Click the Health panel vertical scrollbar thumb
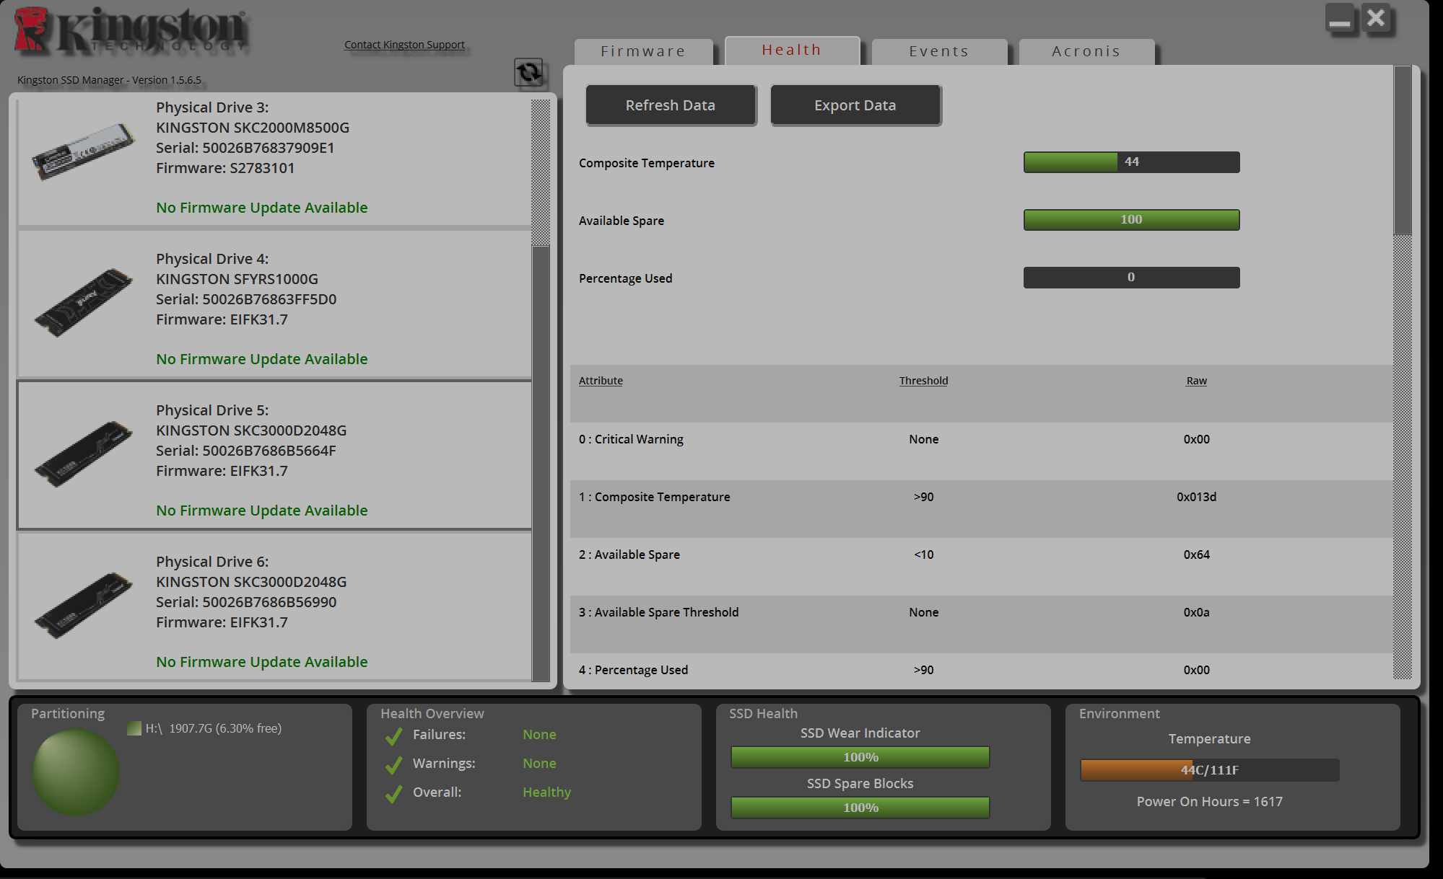 [1403, 151]
